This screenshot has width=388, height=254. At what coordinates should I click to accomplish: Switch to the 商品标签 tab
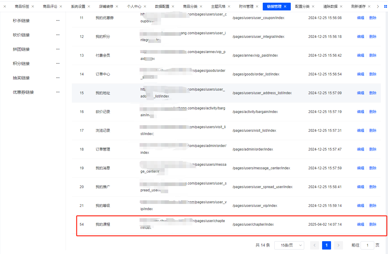[22, 6]
